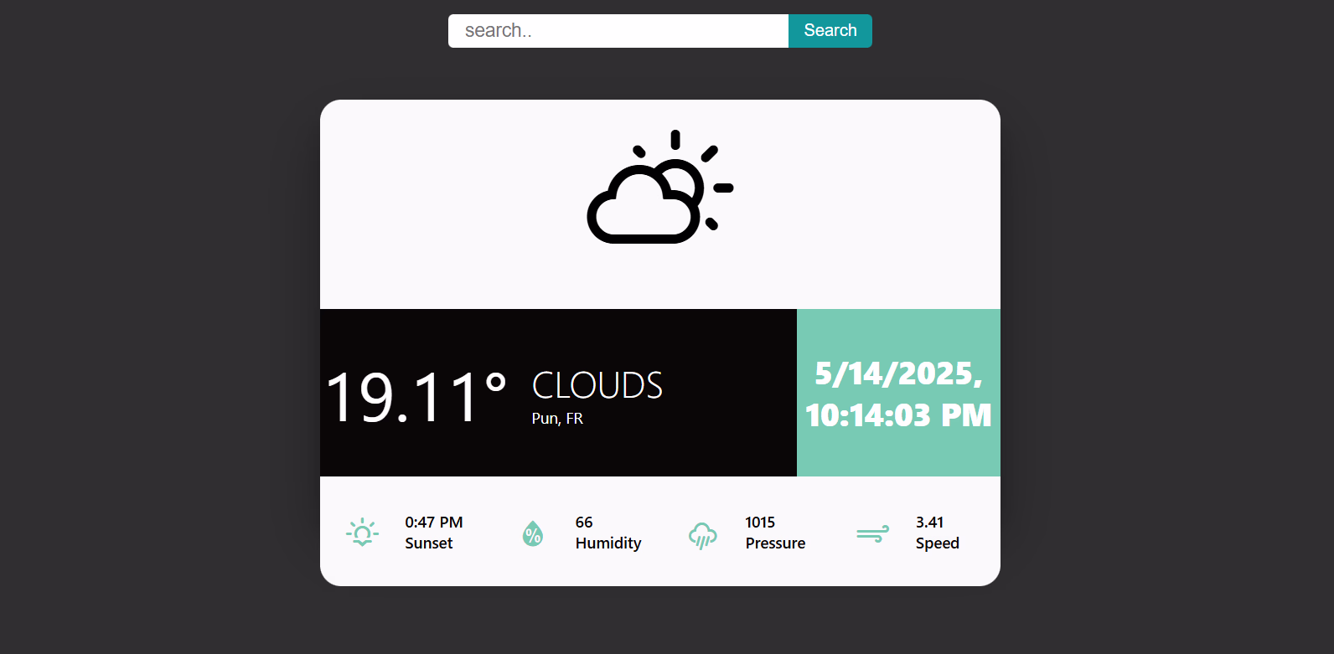
Task: Click the Sunset label
Action: [429, 543]
